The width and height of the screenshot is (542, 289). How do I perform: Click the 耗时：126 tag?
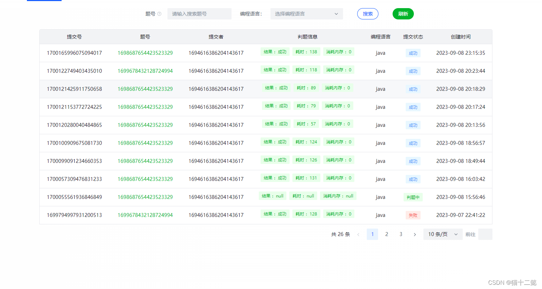(x=306, y=160)
